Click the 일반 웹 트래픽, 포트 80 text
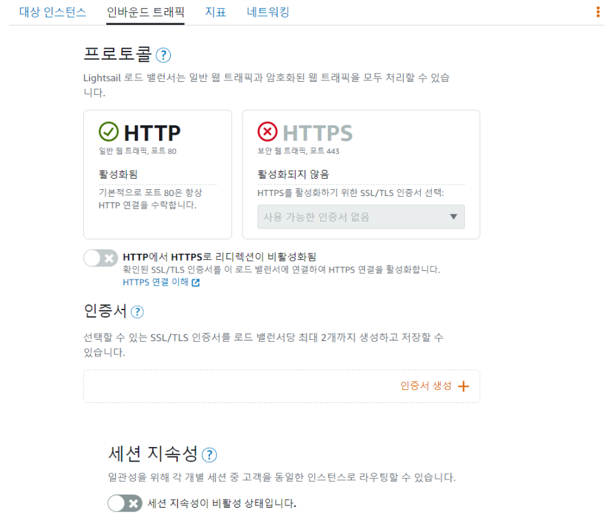 point(138,151)
